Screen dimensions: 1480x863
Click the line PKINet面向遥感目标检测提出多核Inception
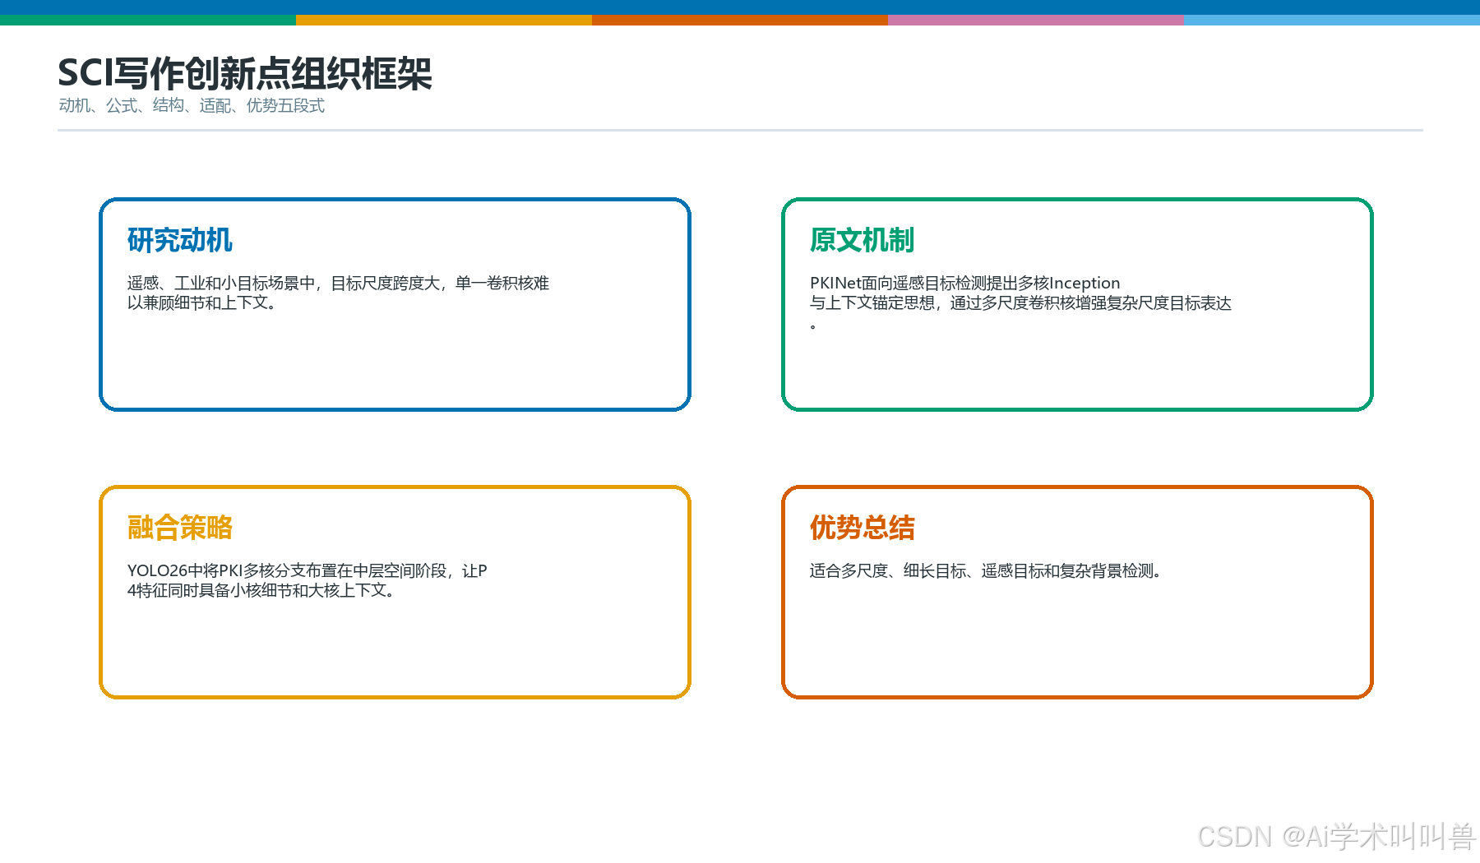pyautogui.click(x=964, y=283)
